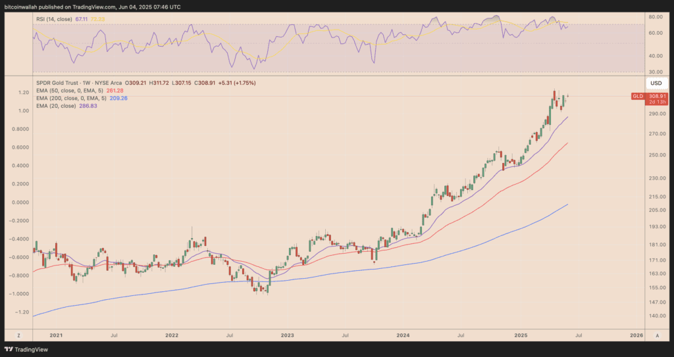Viewport: 674px width, 357px height.
Task: Click the 2025 label on the time axis
Action: [521, 335]
